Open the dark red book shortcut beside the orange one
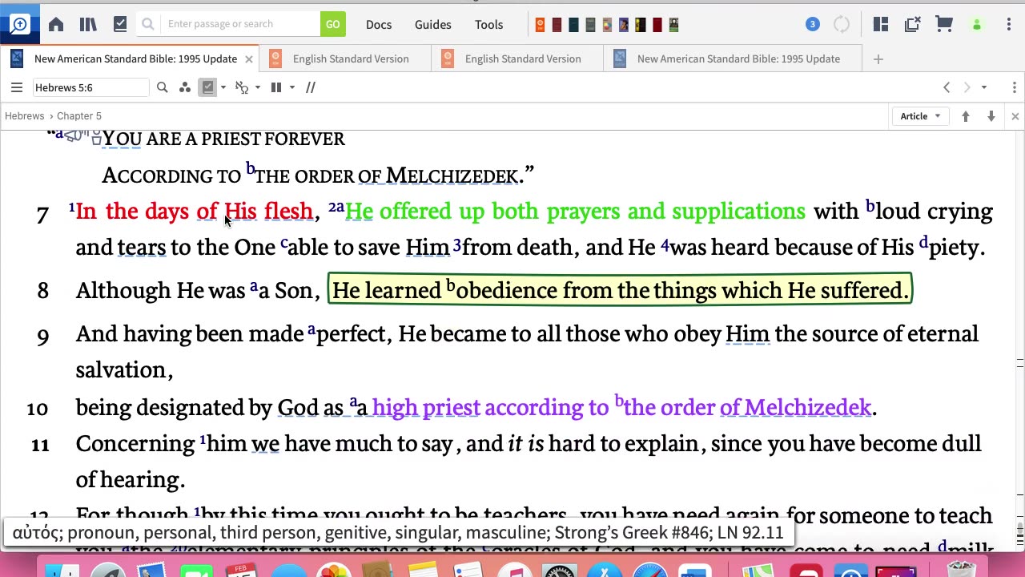The image size is (1025, 577). 557,25
